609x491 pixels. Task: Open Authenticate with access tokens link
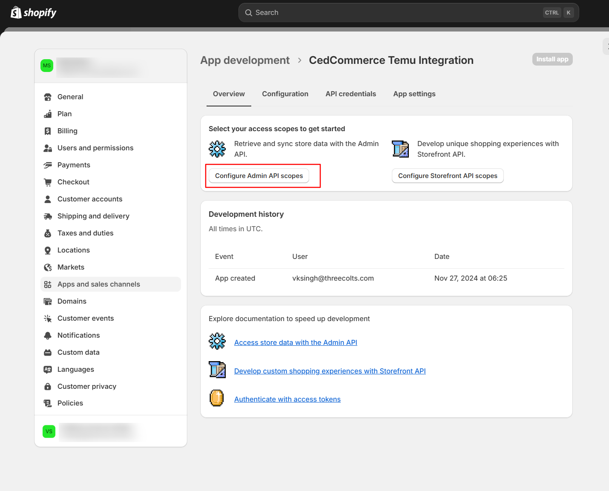tap(287, 399)
